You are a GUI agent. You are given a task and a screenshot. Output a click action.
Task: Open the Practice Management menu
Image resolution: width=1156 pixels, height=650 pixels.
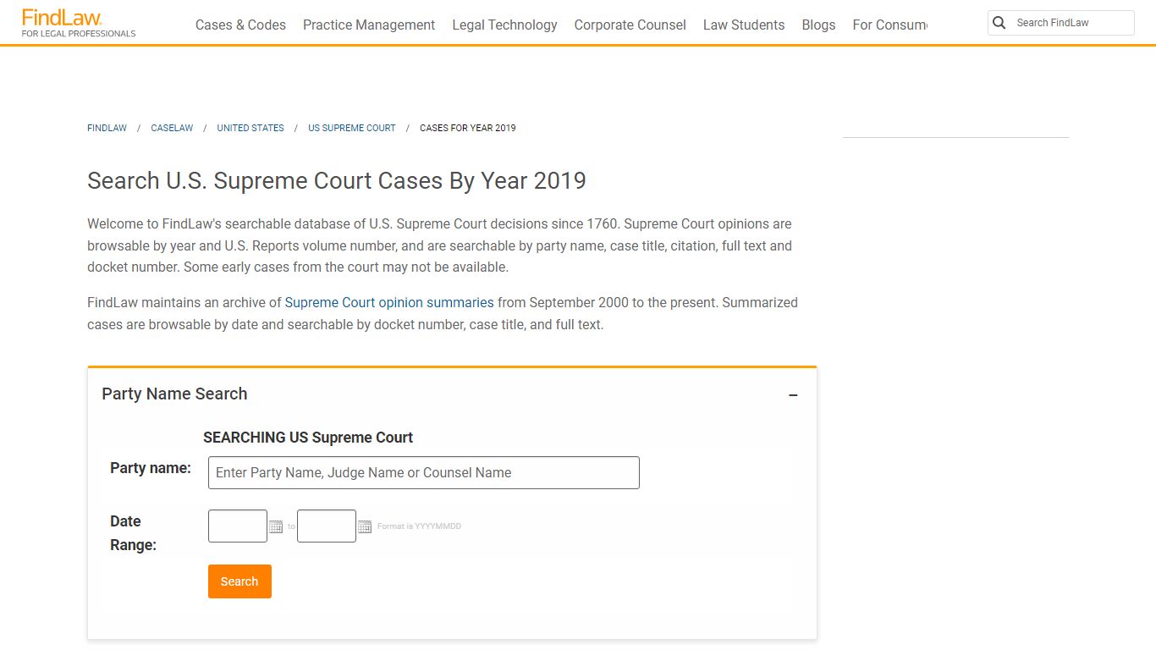tap(369, 25)
